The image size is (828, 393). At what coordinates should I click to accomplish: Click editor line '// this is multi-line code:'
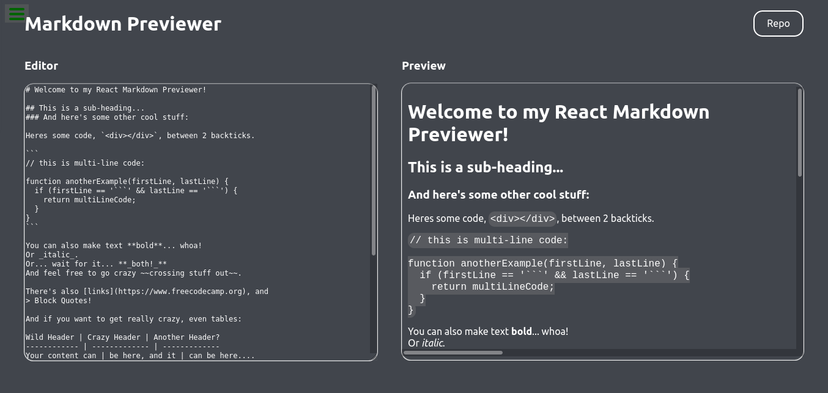85,163
